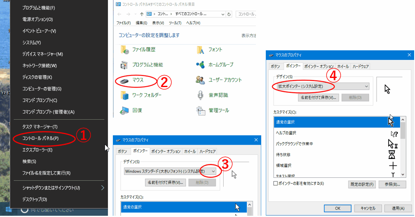
Task: Click the Back arrow in Control Panel
Action: pos(119,14)
